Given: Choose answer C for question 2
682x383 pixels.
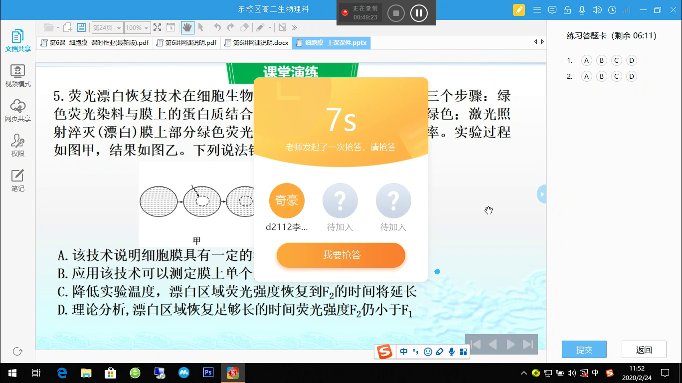Looking at the screenshot, I should click(x=616, y=76).
